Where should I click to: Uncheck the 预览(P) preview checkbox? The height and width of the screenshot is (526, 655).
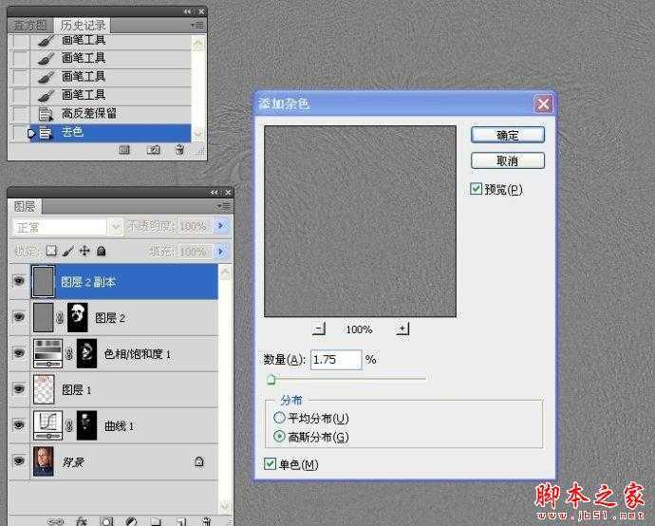(x=477, y=189)
